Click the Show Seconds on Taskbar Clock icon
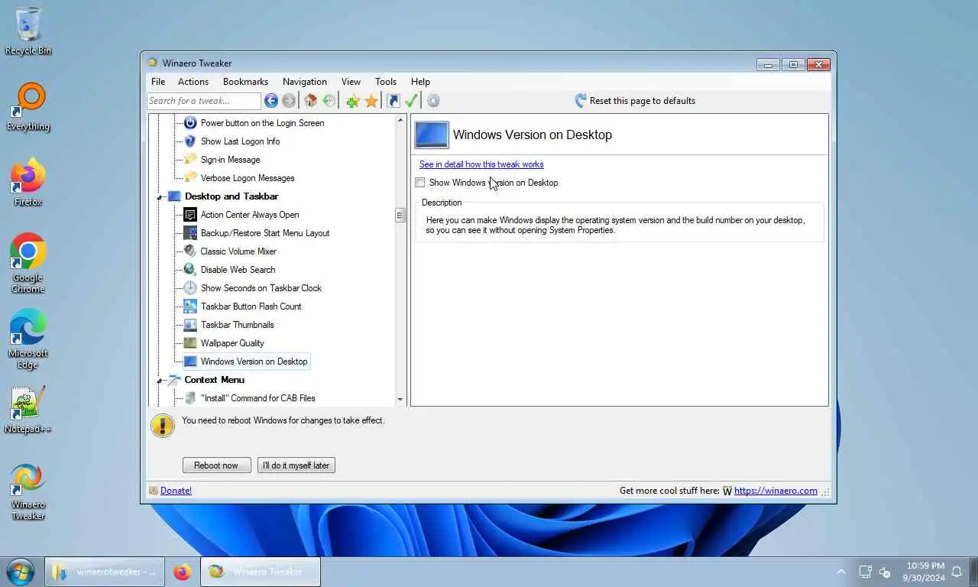This screenshot has height=587, width=978. (x=190, y=288)
